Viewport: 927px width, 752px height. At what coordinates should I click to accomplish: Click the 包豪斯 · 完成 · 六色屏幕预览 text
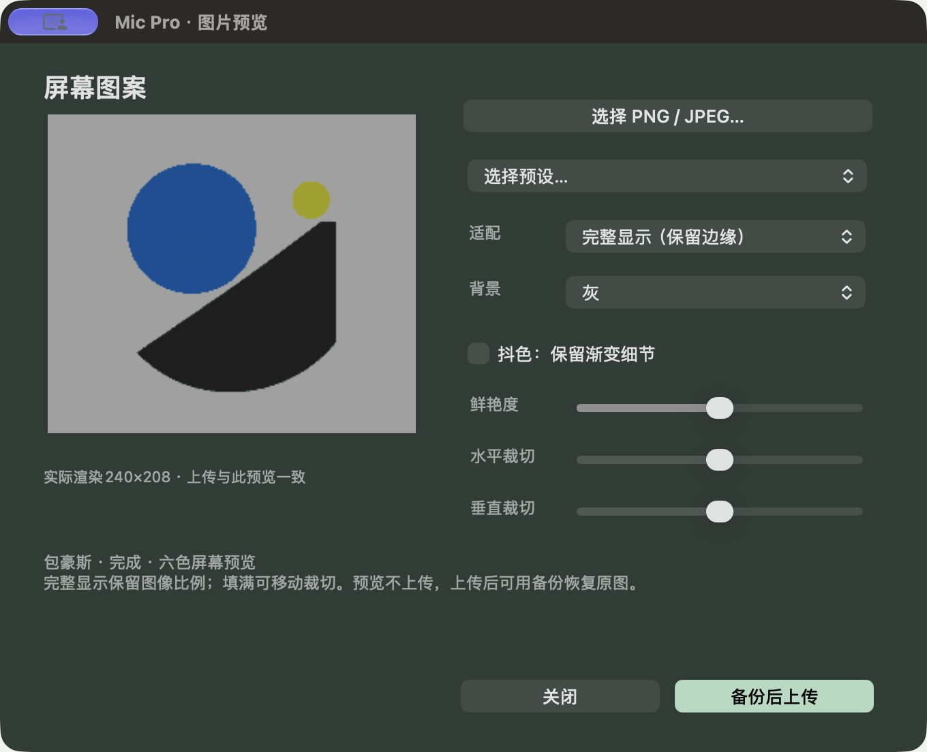pyautogui.click(x=150, y=562)
